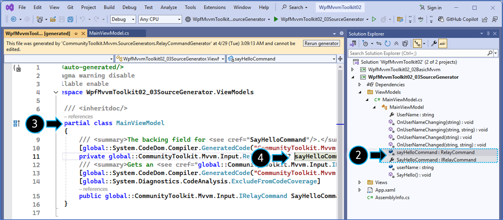This screenshot has width=503, height=220.
Task: Click the Solution Explorer window options arrow
Action: [x=481, y=34]
